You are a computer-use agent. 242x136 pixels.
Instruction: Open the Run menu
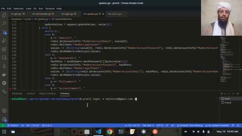pos(41,9)
